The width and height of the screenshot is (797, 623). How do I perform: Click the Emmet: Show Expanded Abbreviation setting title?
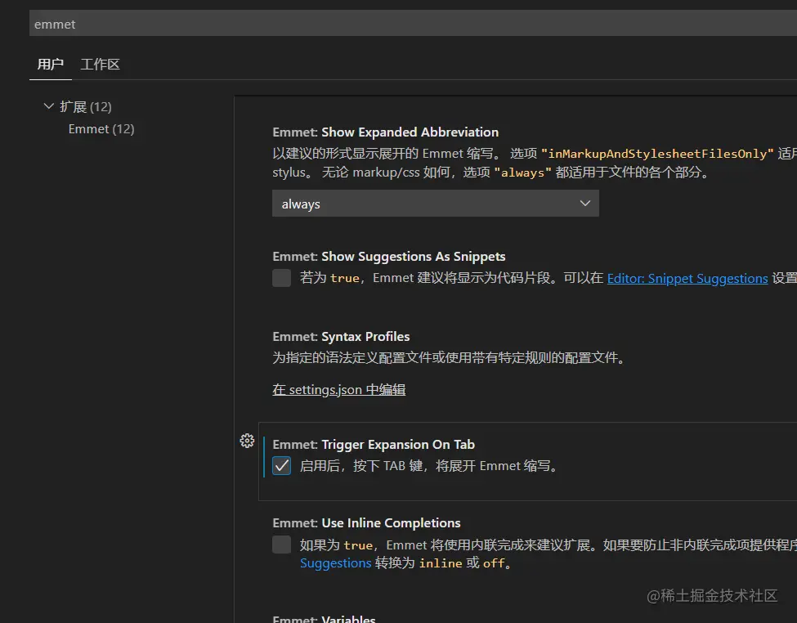click(385, 132)
